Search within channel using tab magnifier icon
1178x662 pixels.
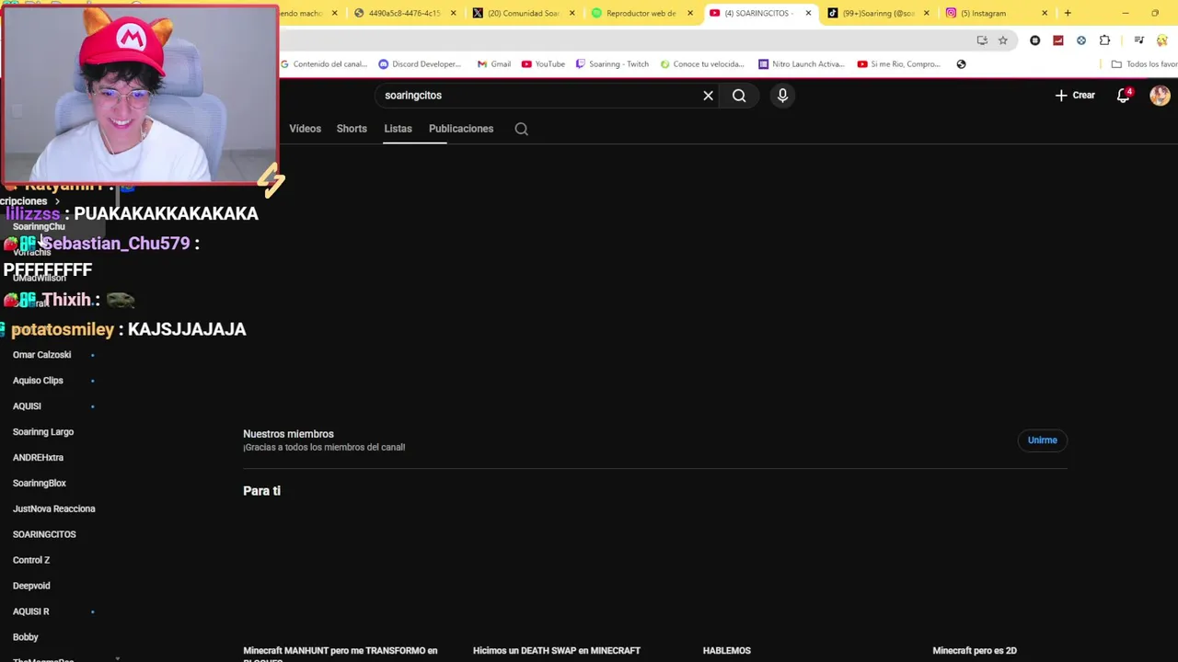pos(522,129)
